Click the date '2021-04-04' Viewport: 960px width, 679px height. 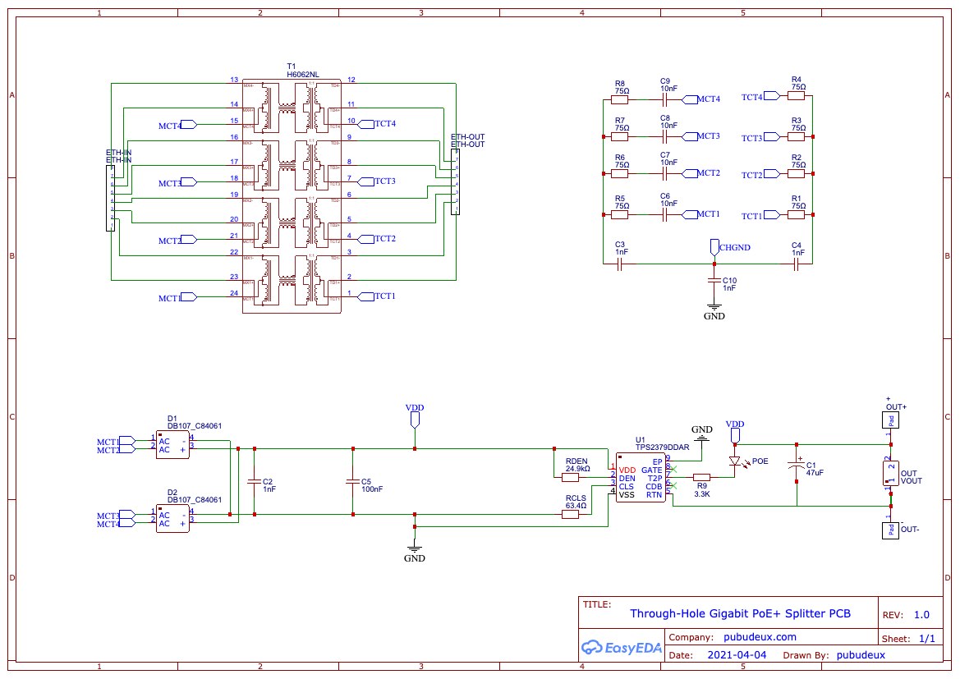(737, 654)
